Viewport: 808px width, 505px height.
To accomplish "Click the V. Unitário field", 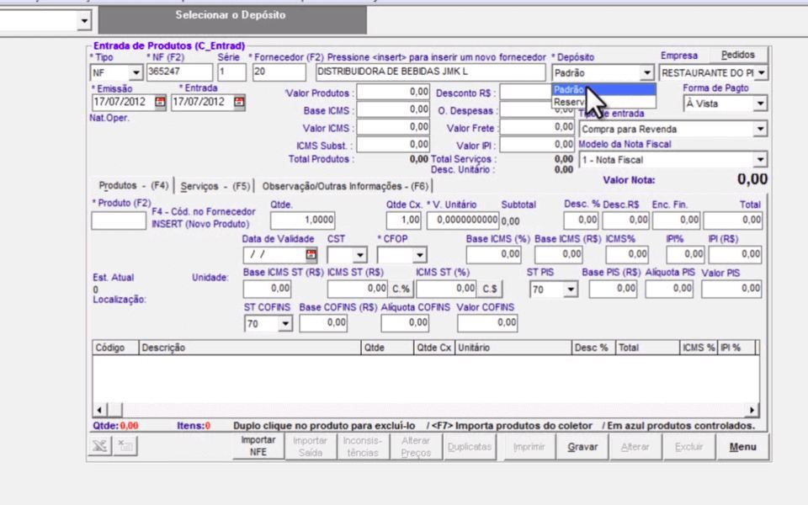I will click(463, 220).
